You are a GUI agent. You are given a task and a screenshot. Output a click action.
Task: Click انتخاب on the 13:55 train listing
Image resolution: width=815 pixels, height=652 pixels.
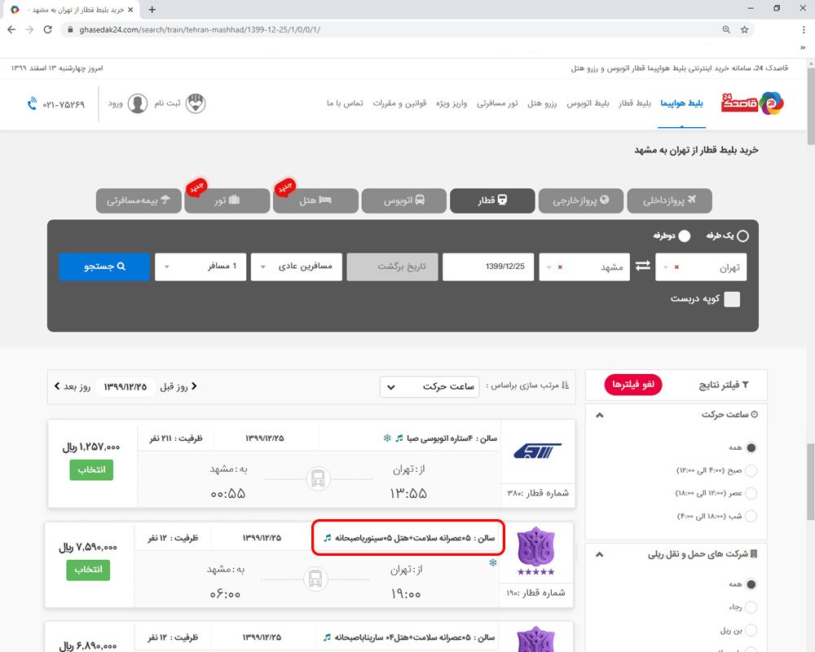[90, 469]
